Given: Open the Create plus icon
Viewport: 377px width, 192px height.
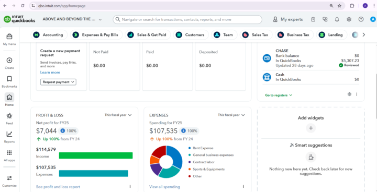Looking at the screenshot, I should (9, 60).
